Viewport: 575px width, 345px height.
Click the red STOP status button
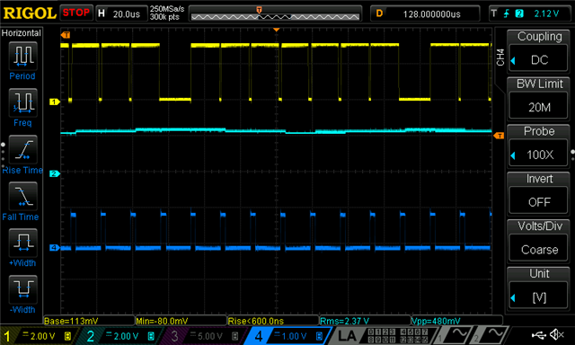click(76, 13)
